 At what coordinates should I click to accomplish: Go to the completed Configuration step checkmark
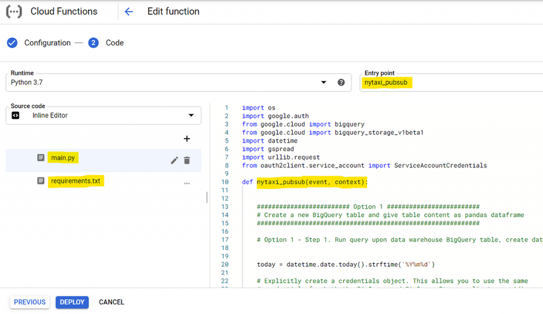(12, 43)
